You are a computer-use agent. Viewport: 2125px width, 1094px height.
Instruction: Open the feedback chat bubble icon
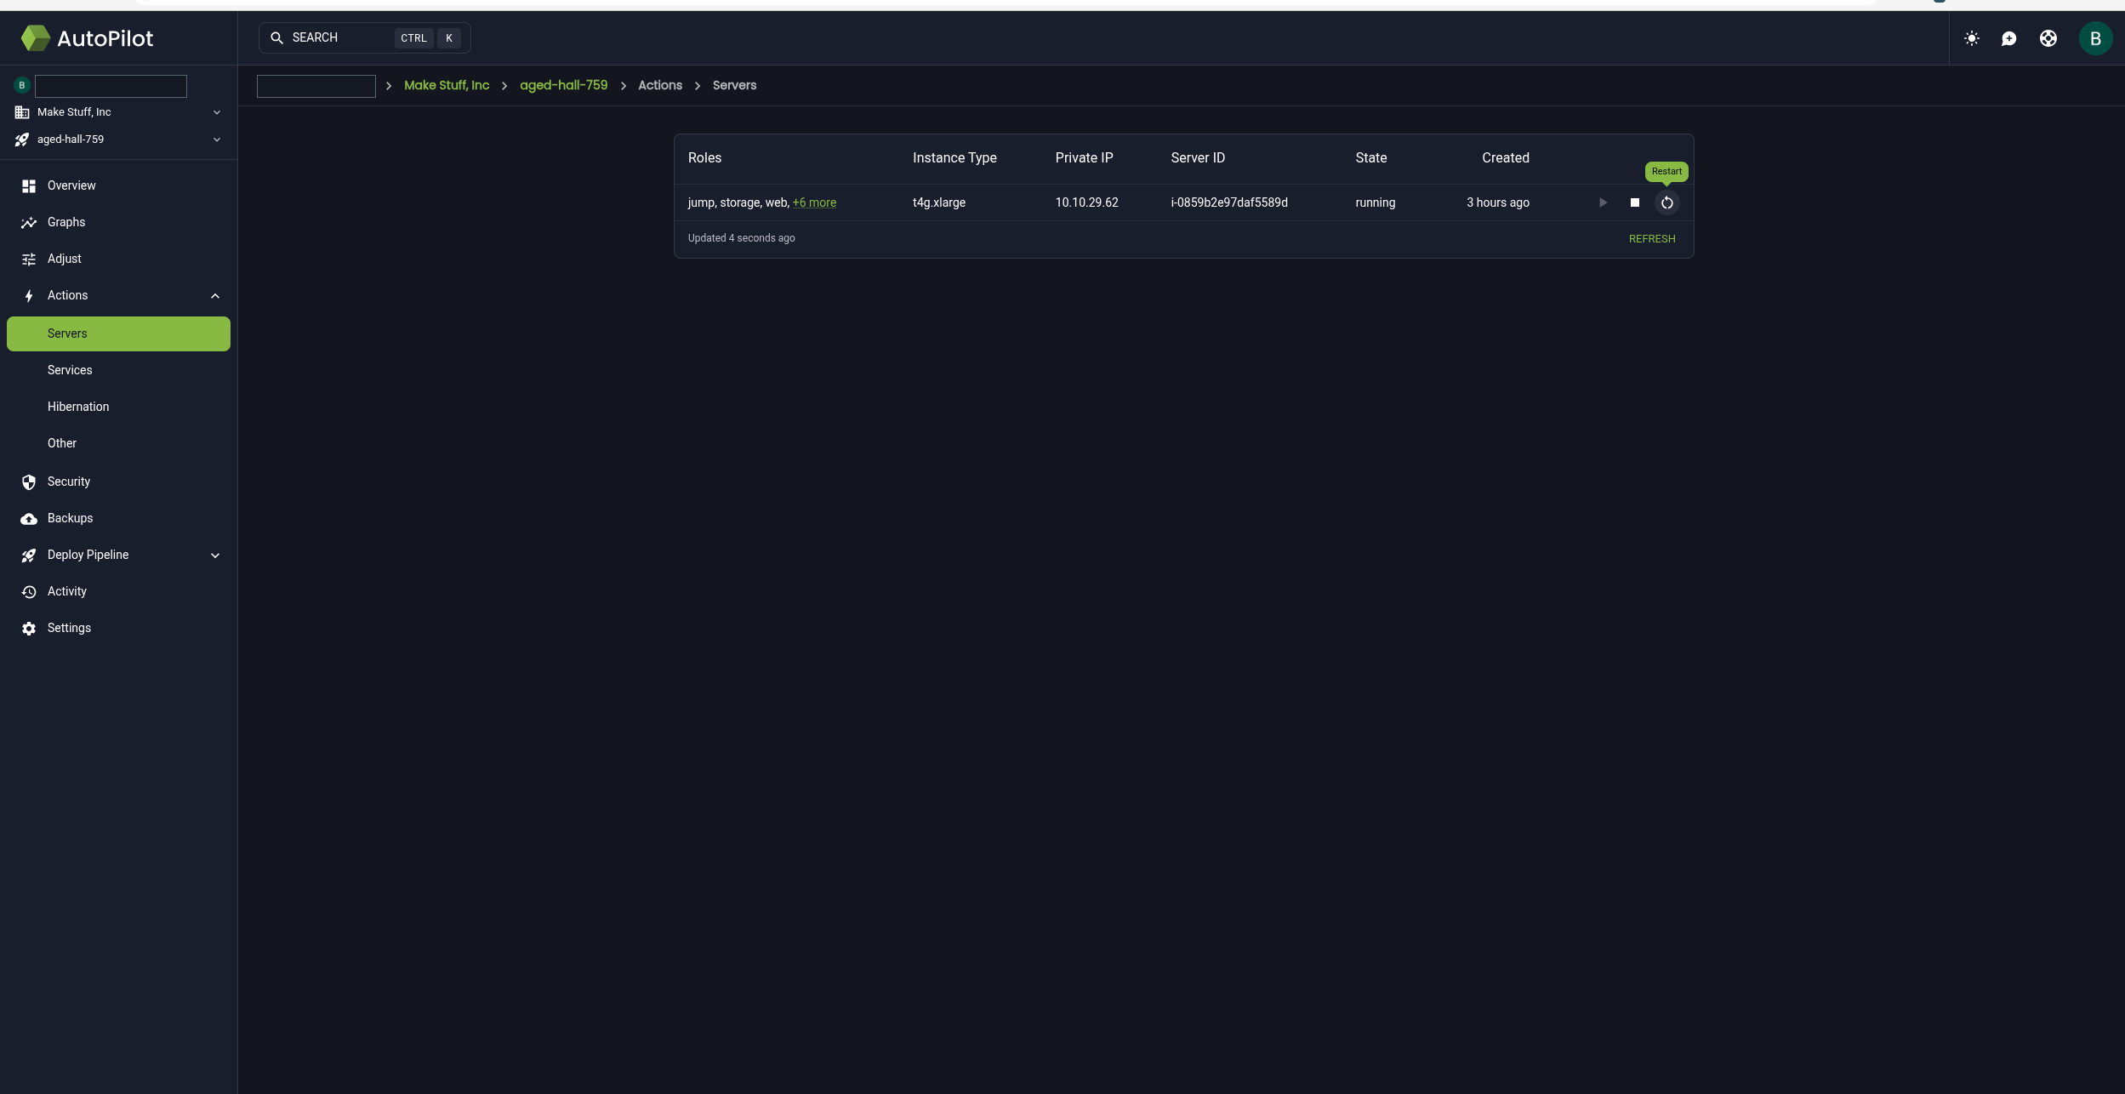[2009, 38]
